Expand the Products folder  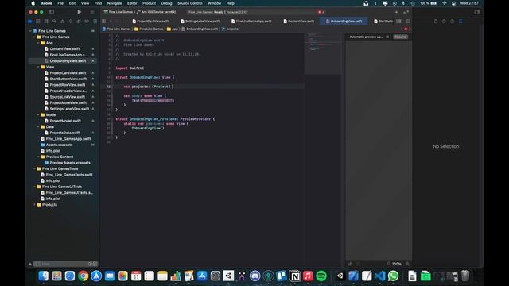click(x=34, y=205)
